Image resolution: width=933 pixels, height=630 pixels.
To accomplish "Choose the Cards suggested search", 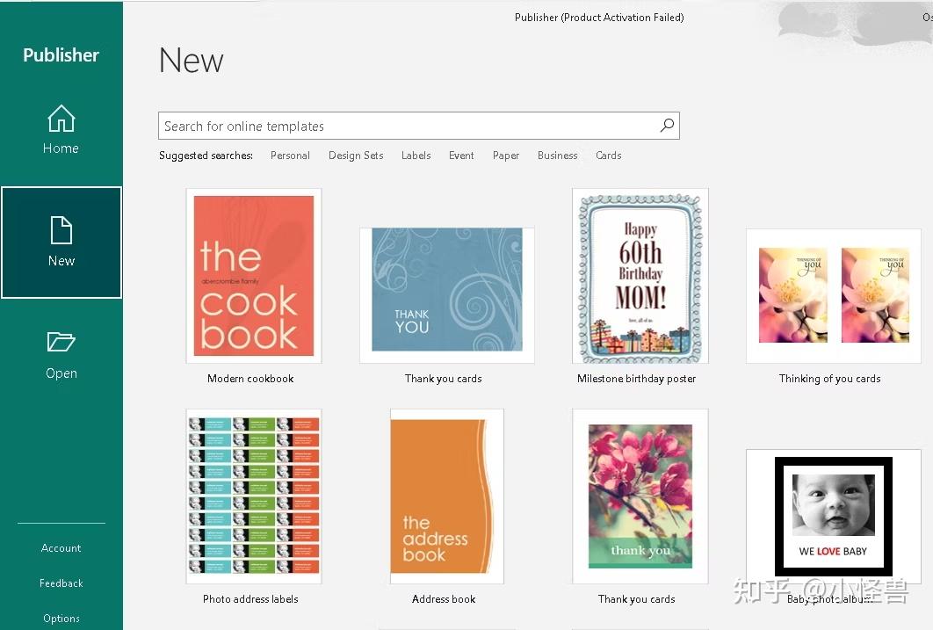I will point(608,156).
